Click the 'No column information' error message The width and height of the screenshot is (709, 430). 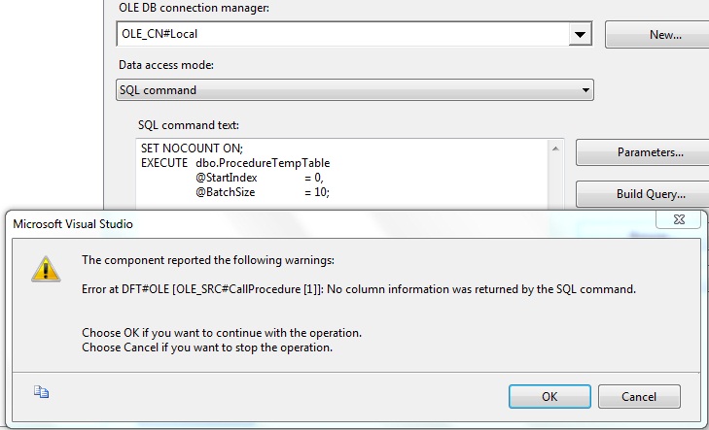[x=359, y=289]
